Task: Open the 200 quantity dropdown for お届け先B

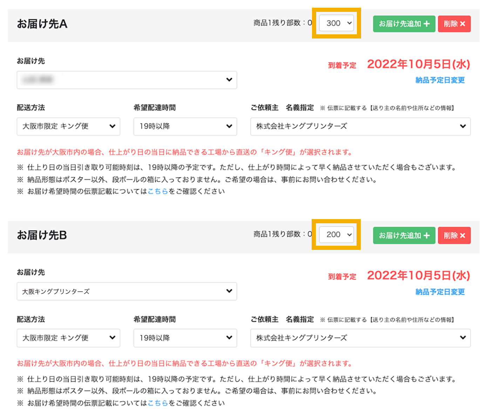Action: click(336, 235)
